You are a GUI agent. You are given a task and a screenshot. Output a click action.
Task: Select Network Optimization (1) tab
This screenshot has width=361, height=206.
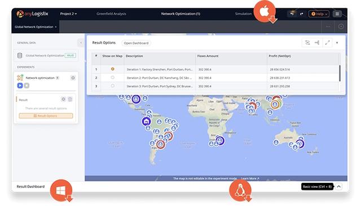(180, 14)
